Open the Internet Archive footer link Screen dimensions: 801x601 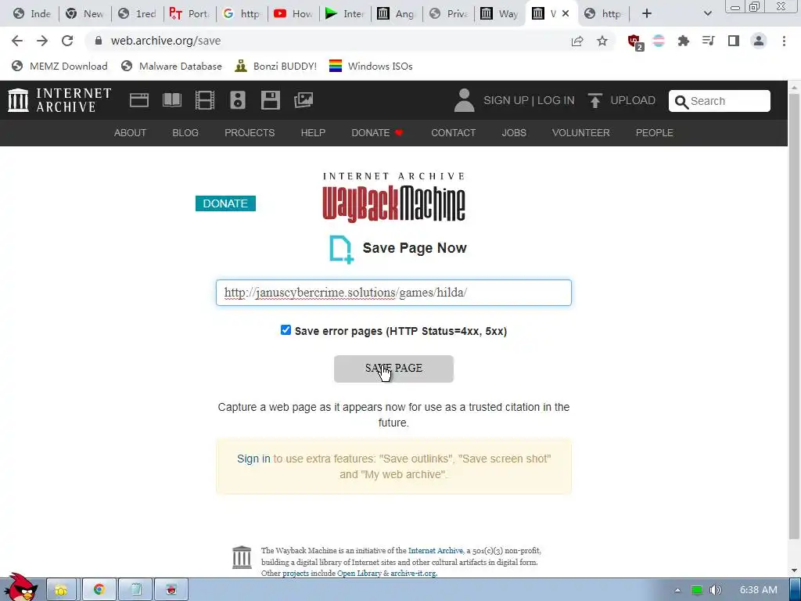[x=435, y=550]
